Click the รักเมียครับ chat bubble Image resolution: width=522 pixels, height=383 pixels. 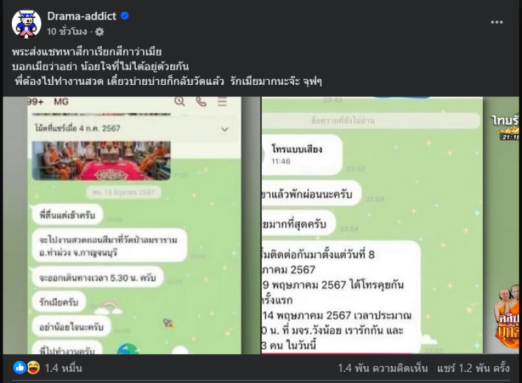point(59,302)
